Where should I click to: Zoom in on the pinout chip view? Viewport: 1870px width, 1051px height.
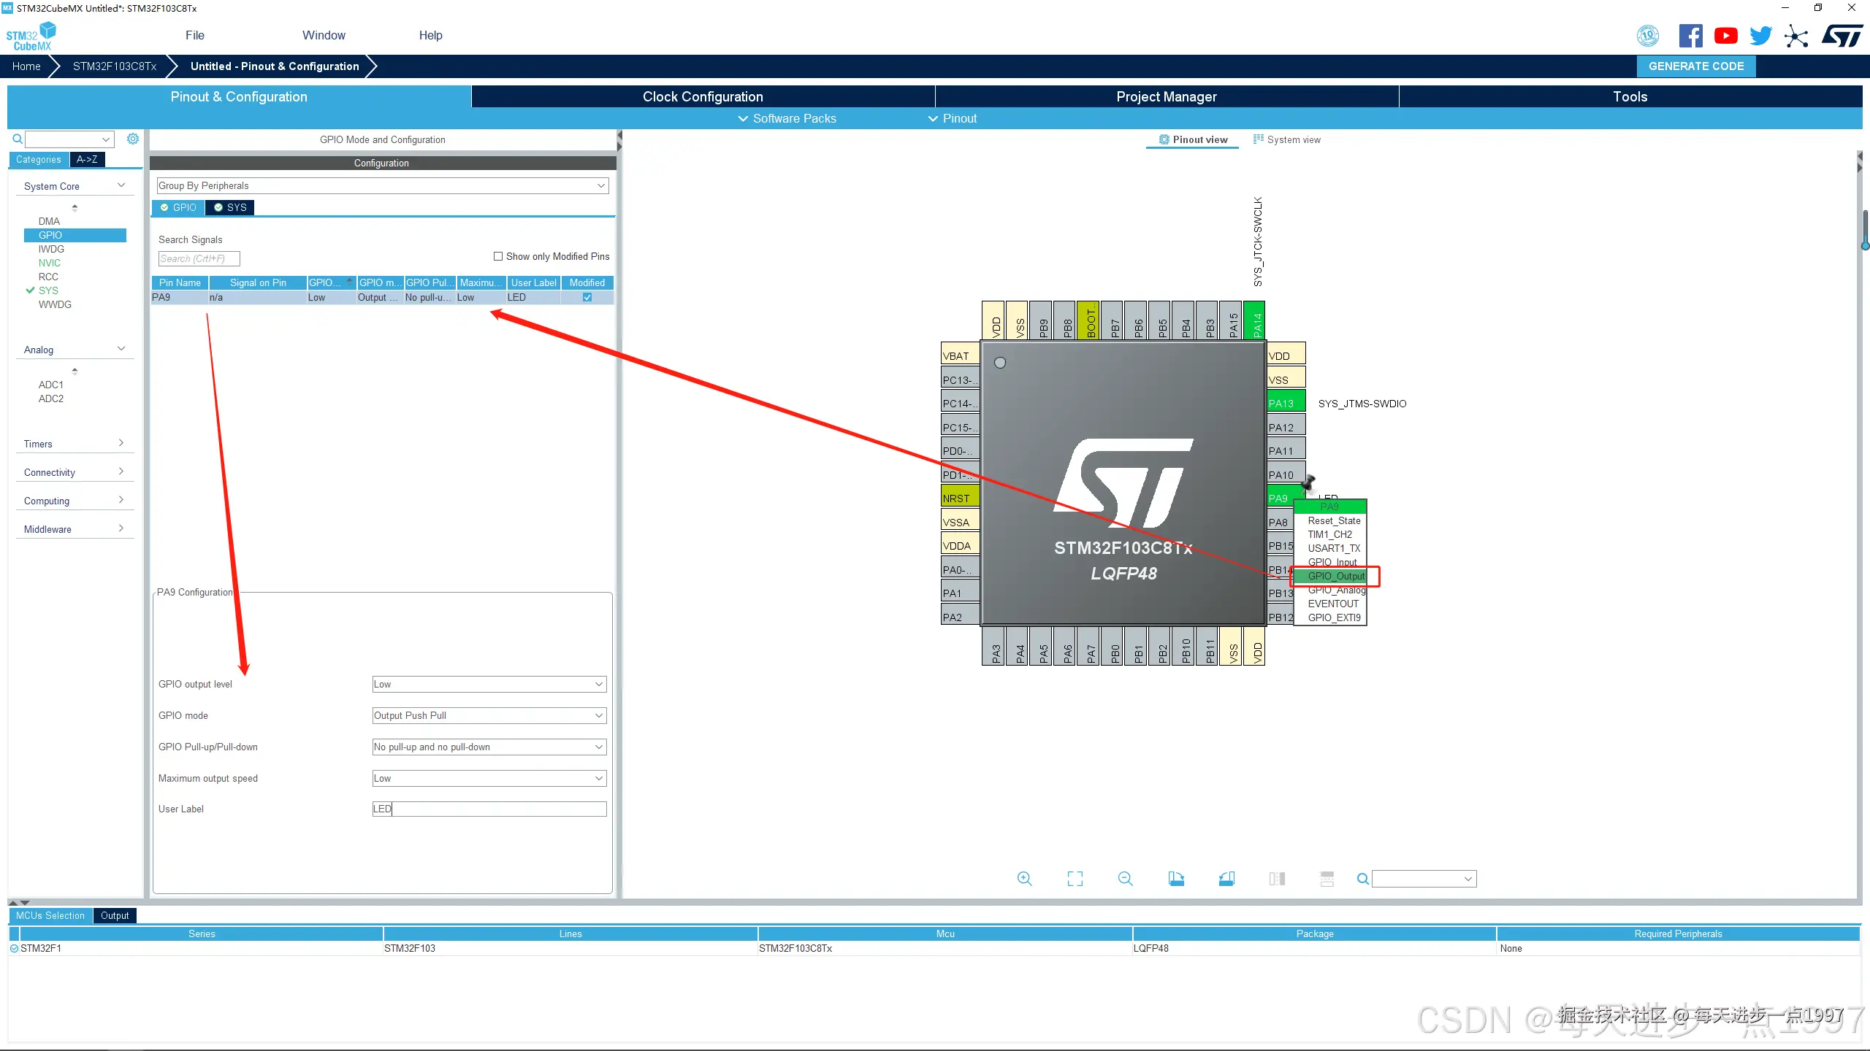[1025, 879]
